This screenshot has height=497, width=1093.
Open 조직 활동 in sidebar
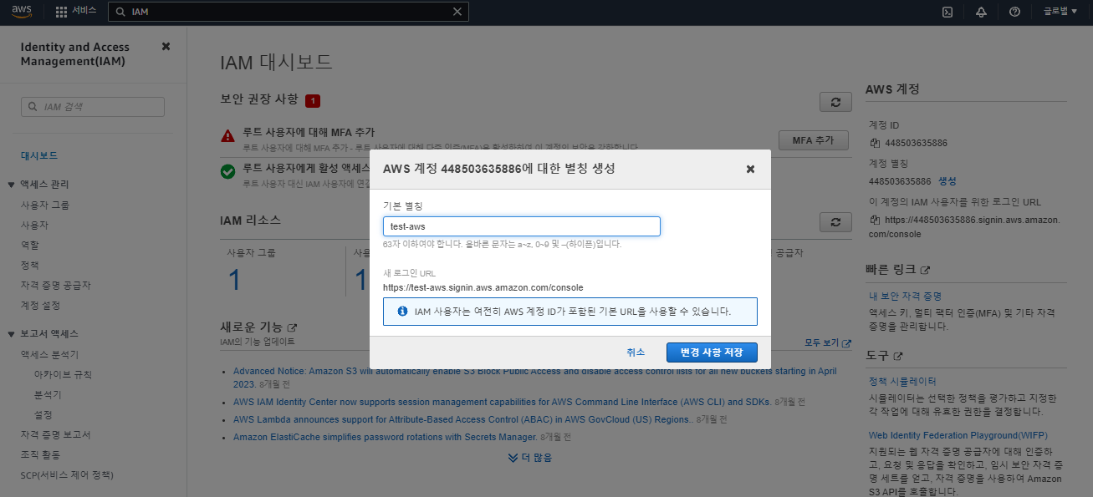[x=40, y=455]
